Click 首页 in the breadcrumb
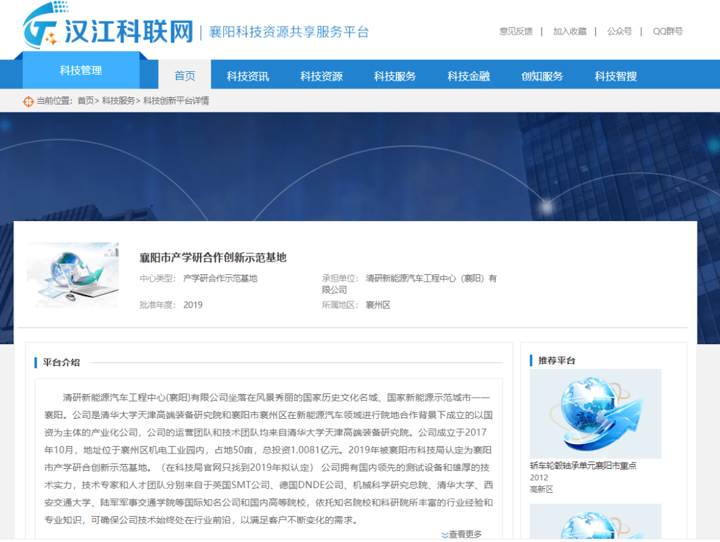Image resolution: width=720 pixels, height=542 pixels. point(85,101)
